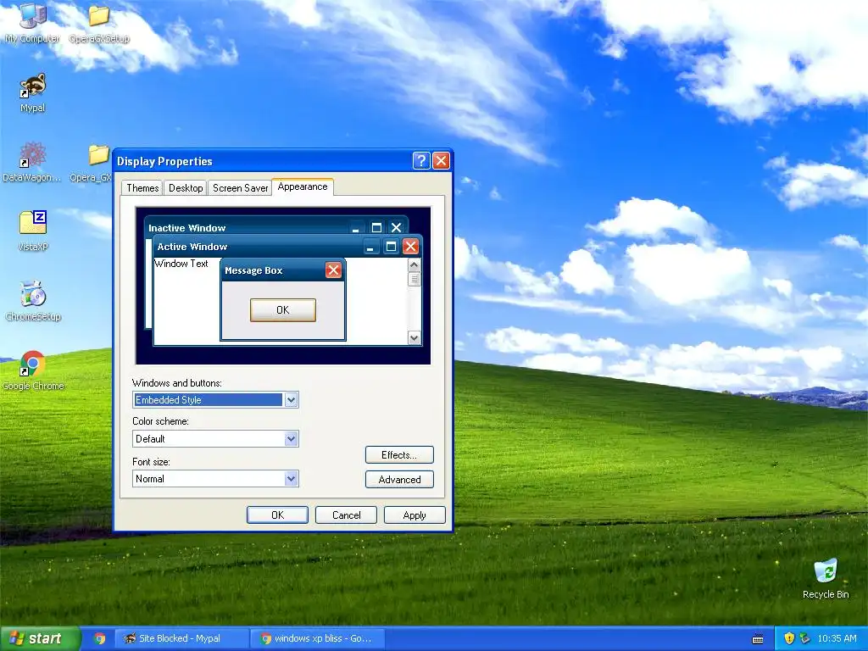Select the Recycle Bin icon
This screenshot has height=651, width=868.
click(826, 578)
